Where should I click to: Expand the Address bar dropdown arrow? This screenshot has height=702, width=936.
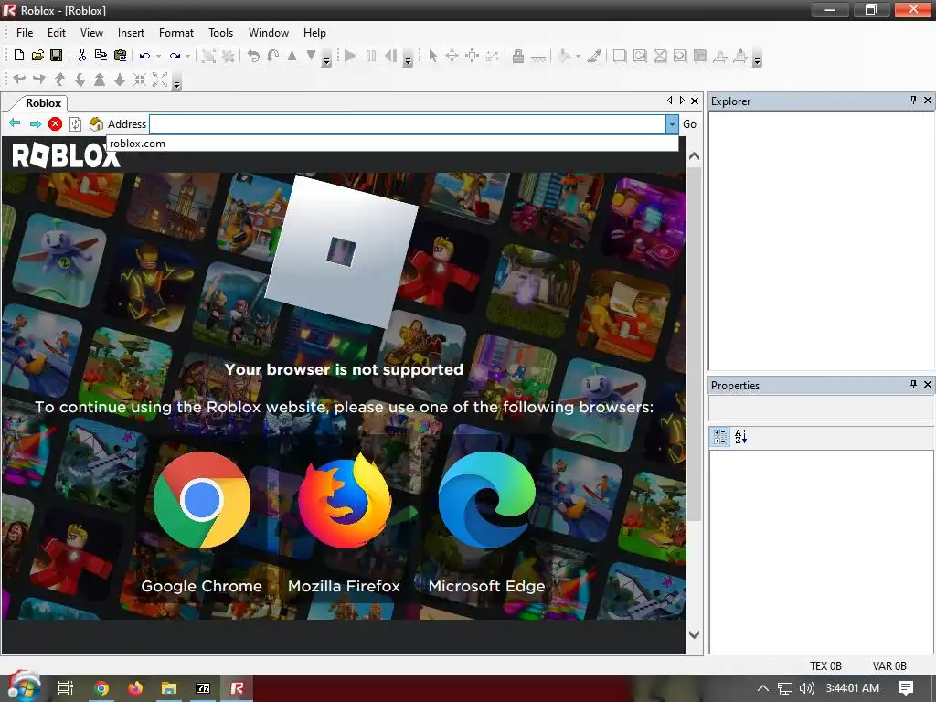[x=672, y=124]
